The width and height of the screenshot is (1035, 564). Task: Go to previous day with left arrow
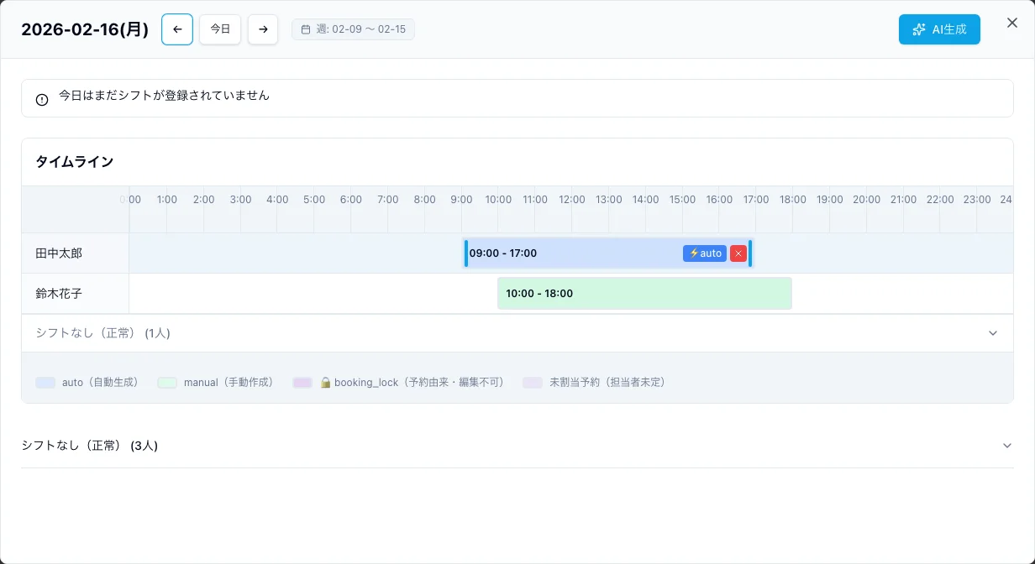pyautogui.click(x=177, y=29)
